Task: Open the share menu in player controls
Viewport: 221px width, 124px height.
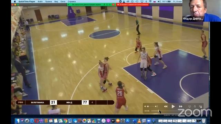Action: [x=195, y=106]
